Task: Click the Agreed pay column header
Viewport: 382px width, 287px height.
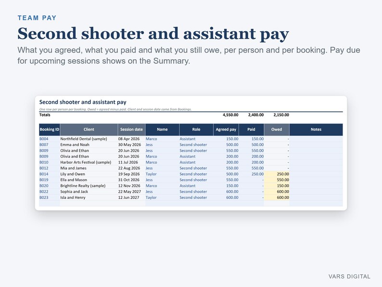Action: (x=226, y=130)
